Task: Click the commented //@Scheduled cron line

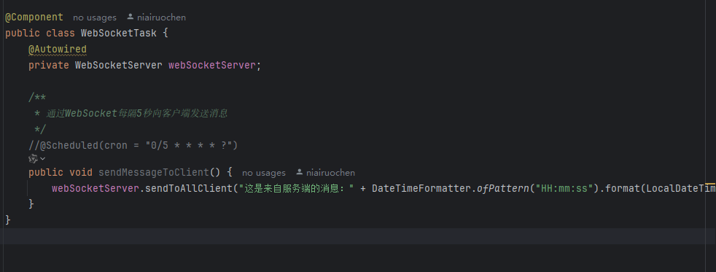Action: (133, 146)
